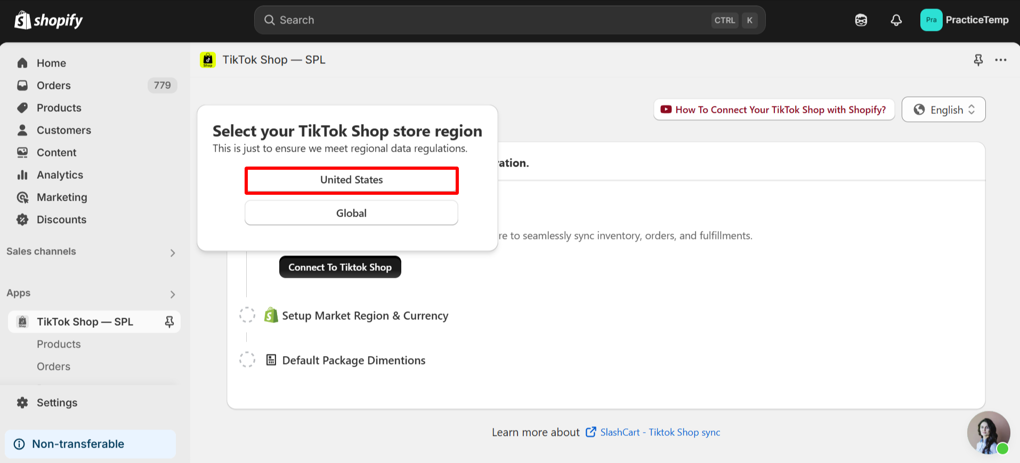Click the PracticeTemp account avatar
The height and width of the screenshot is (463, 1020).
931,20
